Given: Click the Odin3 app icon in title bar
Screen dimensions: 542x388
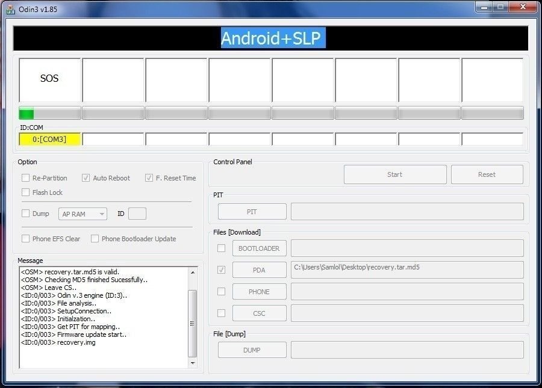Looking at the screenshot, I should (11, 10).
